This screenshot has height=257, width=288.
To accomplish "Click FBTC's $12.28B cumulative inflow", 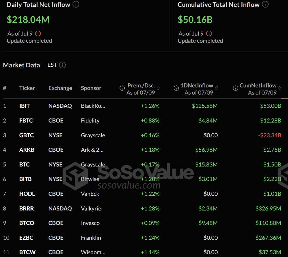I will click(x=270, y=120).
